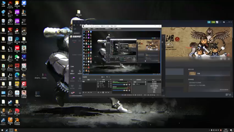The image size is (234, 132).
Task: Go back in the Steam window
Action: tap(74, 25)
